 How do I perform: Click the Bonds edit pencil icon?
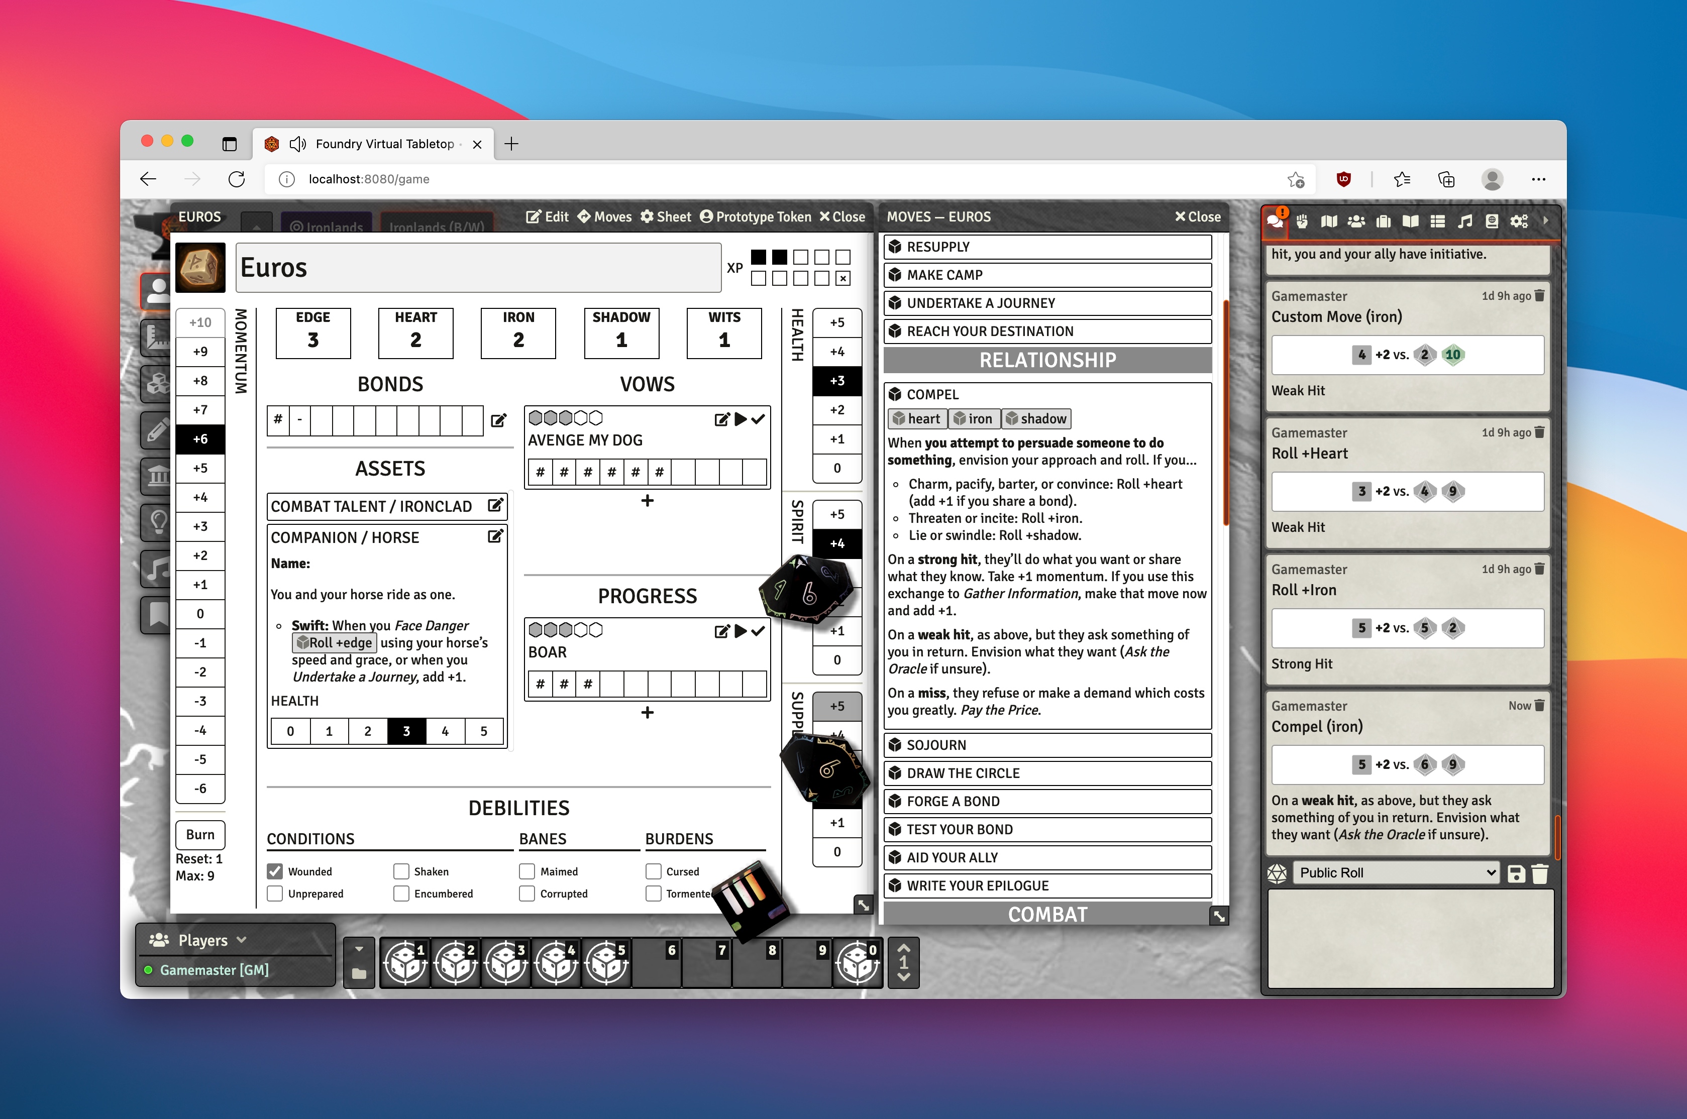(499, 420)
